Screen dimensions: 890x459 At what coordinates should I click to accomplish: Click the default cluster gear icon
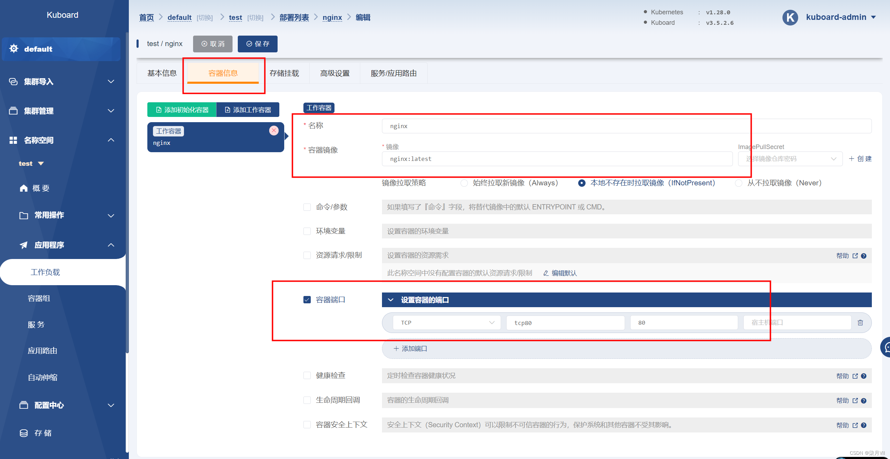pos(14,49)
